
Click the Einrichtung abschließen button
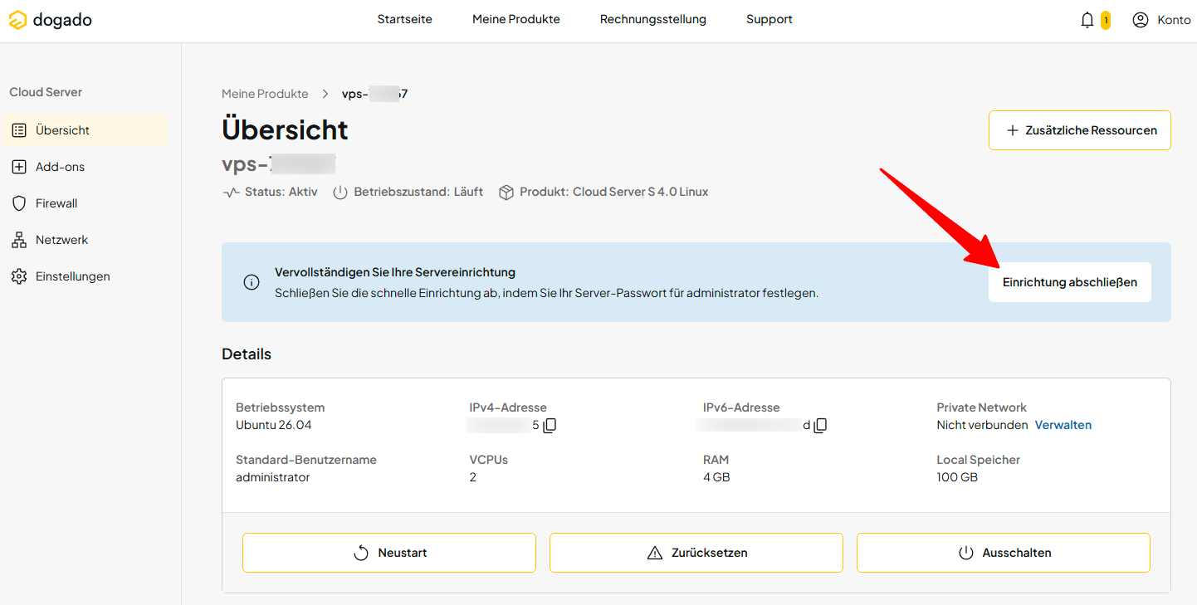pyautogui.click(x=1070, y=282)
